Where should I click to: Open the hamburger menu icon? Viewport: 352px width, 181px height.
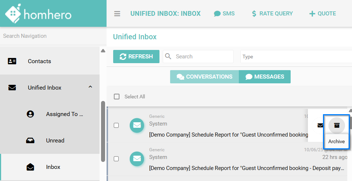pyautogui.click(x=117, y=14)
